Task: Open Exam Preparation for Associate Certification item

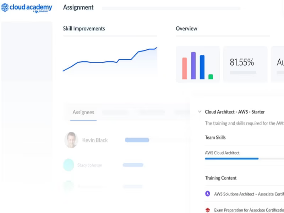Action: [249, 210]
